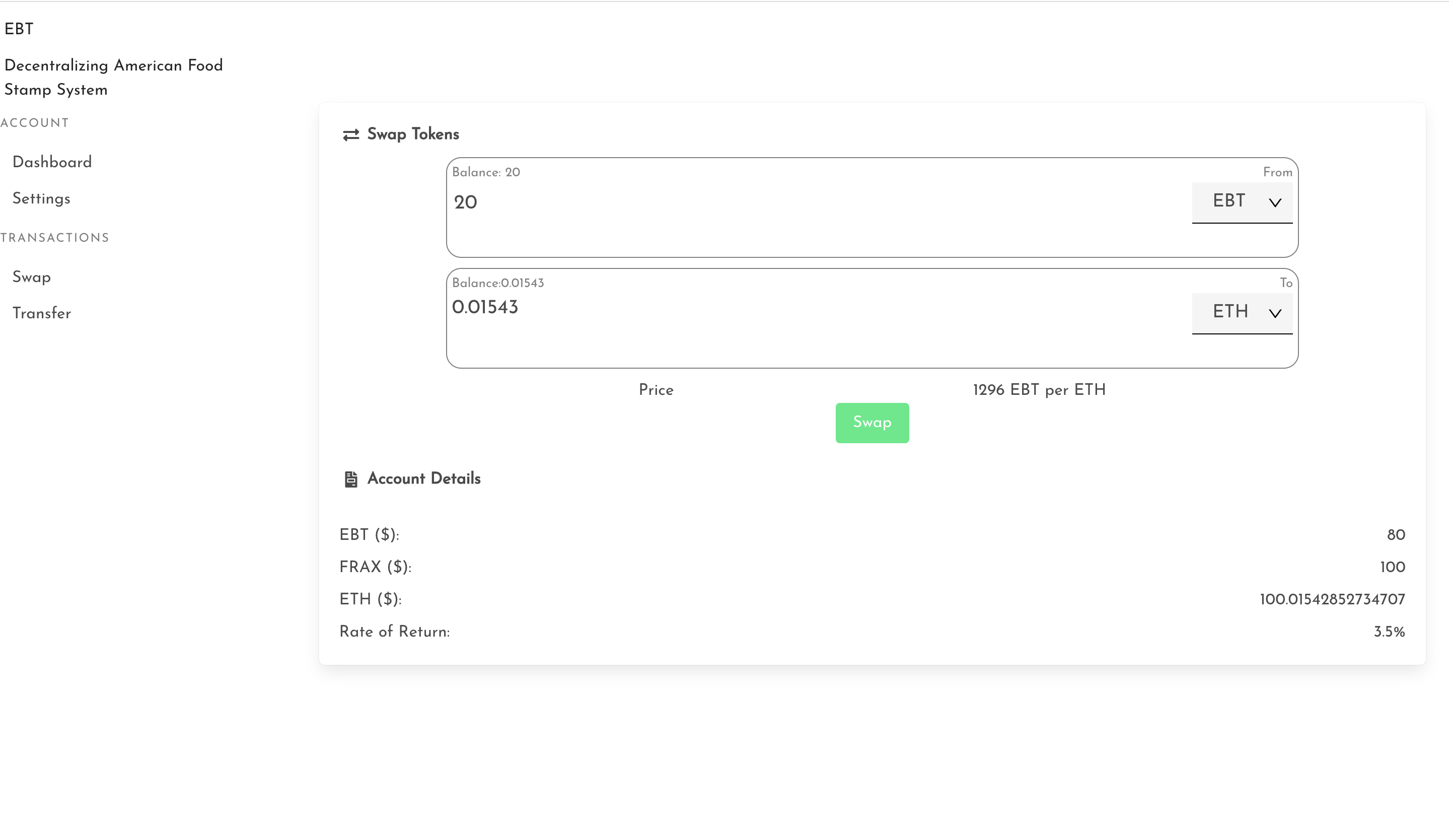
Task: Click the ACCOUNT section header
Action: [x=34, y=123]
